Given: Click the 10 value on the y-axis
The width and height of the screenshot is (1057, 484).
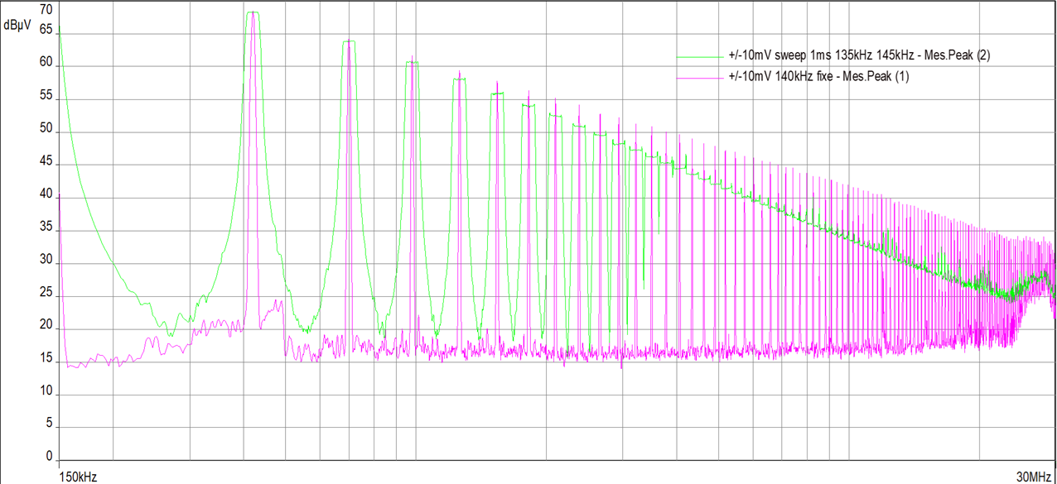Looking at the screenshot, I should point(46,391).
